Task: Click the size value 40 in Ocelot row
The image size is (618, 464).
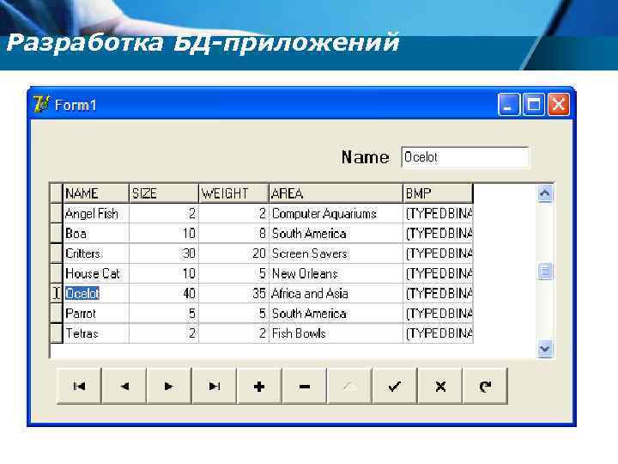Action: point(164,294)
